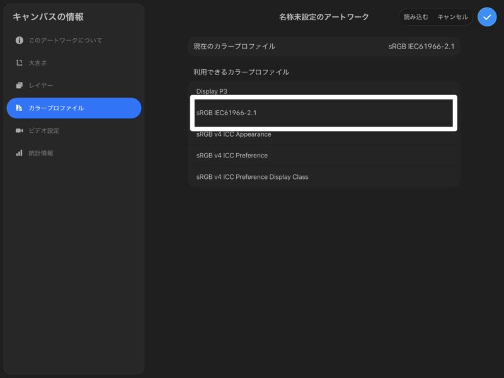Click the crop icon beside 大きさ
The image size is (504, 378).
tap(20, 62)
